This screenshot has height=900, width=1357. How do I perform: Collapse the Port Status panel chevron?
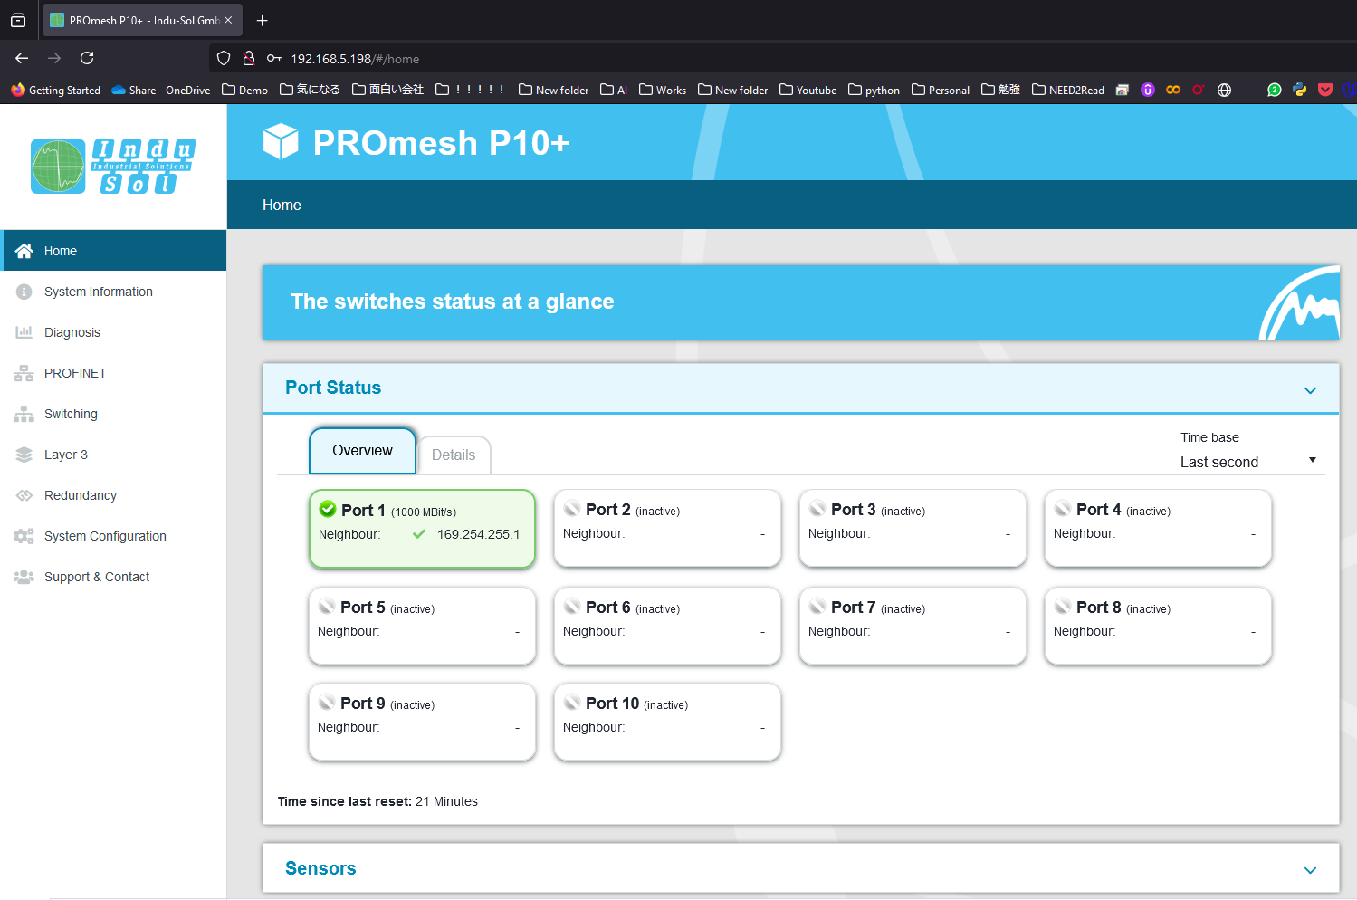pyautogui.click(x=1310, y=390)
